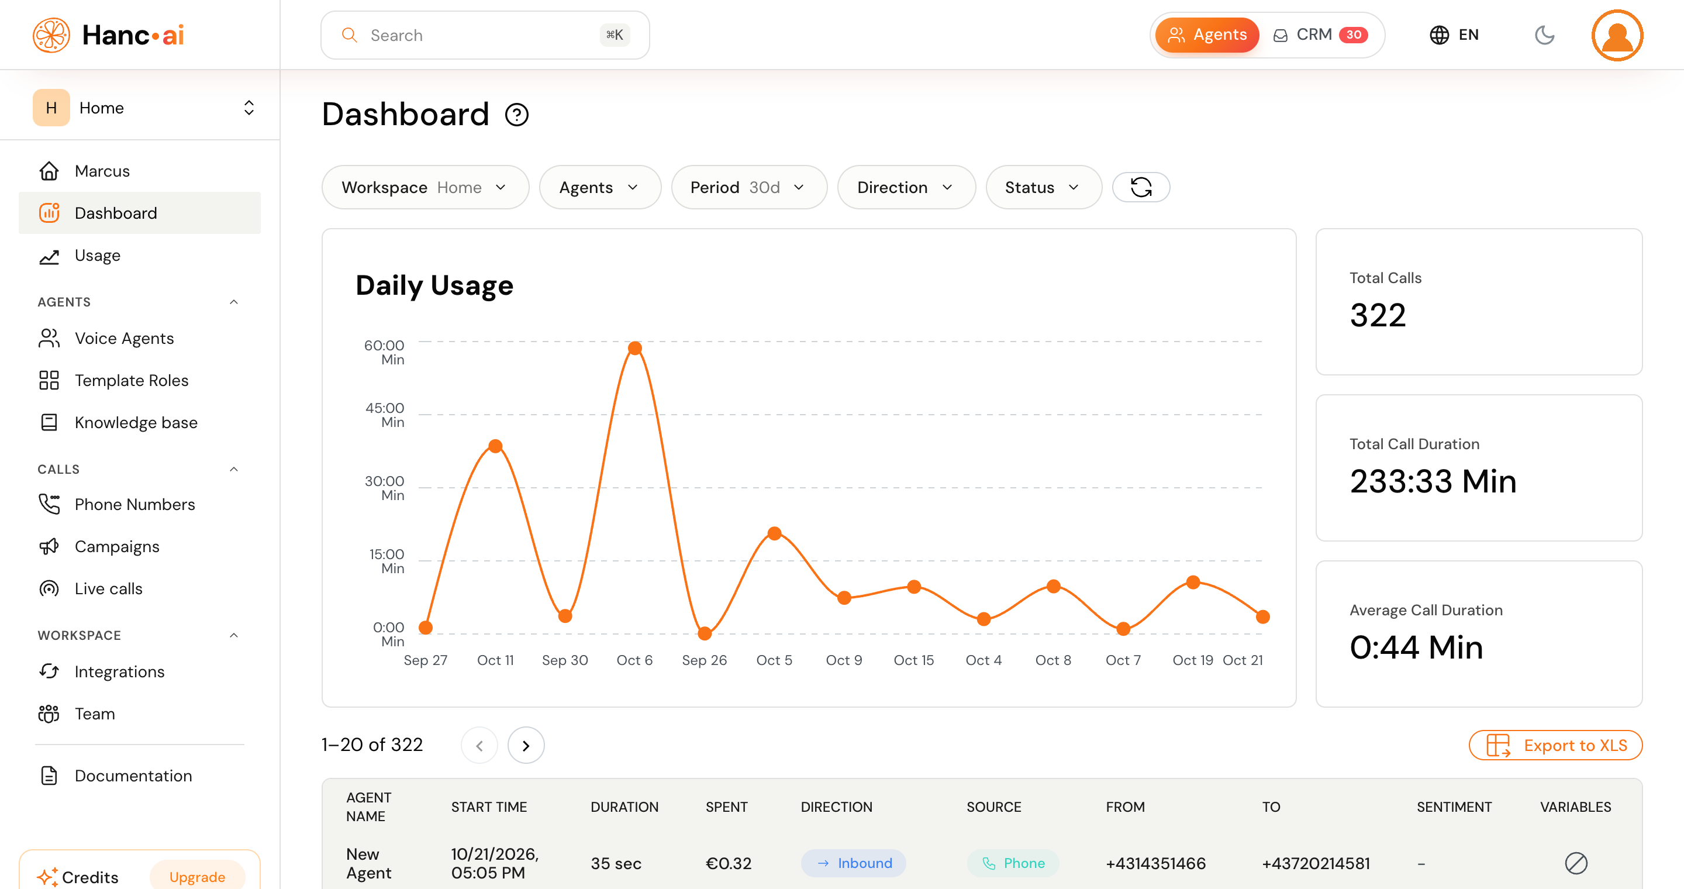Click the Integrations sync icon

click(49, 671)
